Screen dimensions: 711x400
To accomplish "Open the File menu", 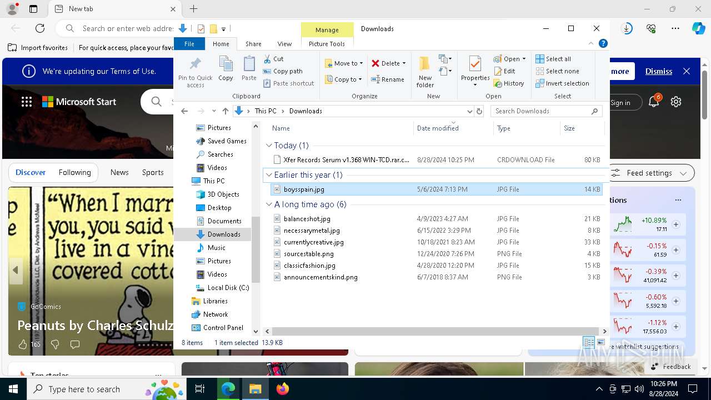I will (x=189, y=44).
